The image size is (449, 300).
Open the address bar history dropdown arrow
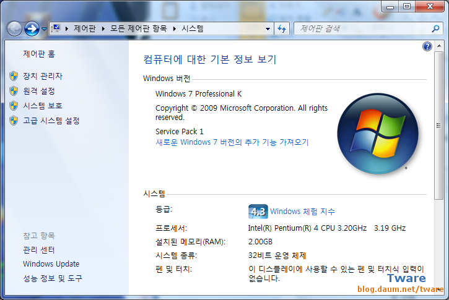pos(268,29)
